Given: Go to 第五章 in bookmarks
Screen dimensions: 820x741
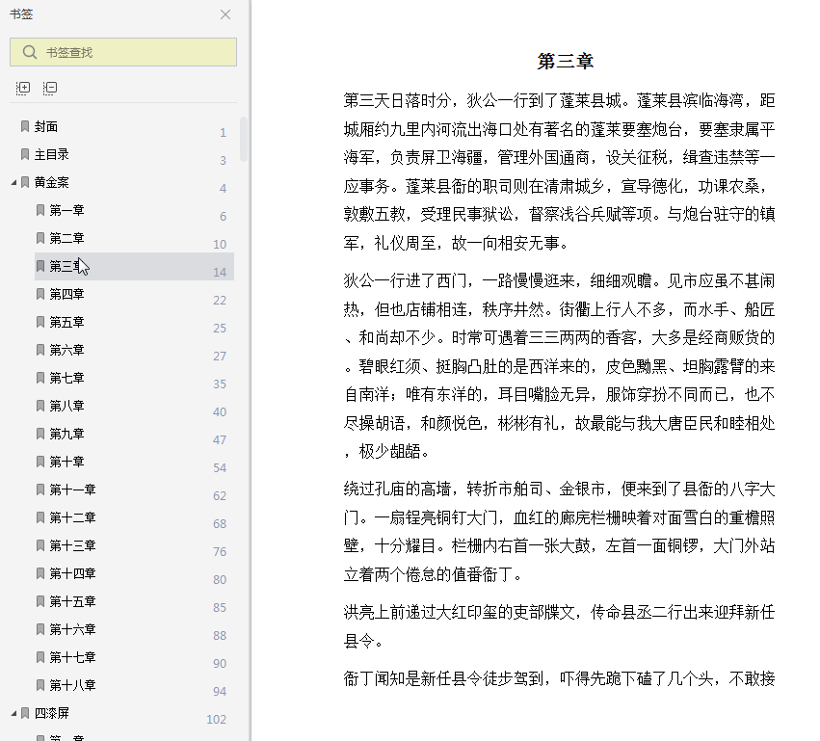Looking at the screenshot, I should coord(66,322).
